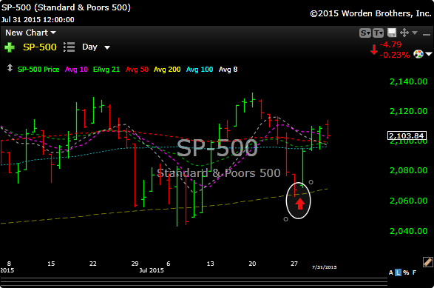
Task: Toggle the A arithmetic scale option
Action: (x=390, y=272)
